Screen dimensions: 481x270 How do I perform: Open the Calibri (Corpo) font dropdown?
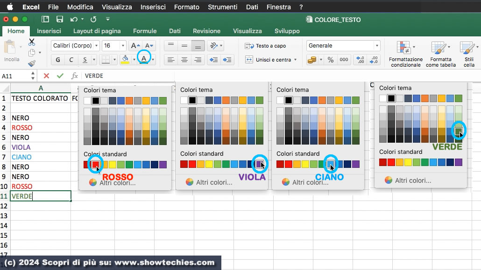[96, 46]
